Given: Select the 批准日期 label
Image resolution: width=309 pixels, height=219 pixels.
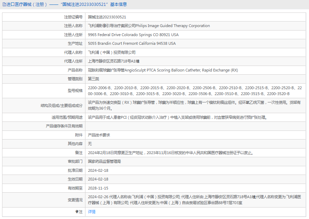Looking at the screenshot, I should 75,170.
